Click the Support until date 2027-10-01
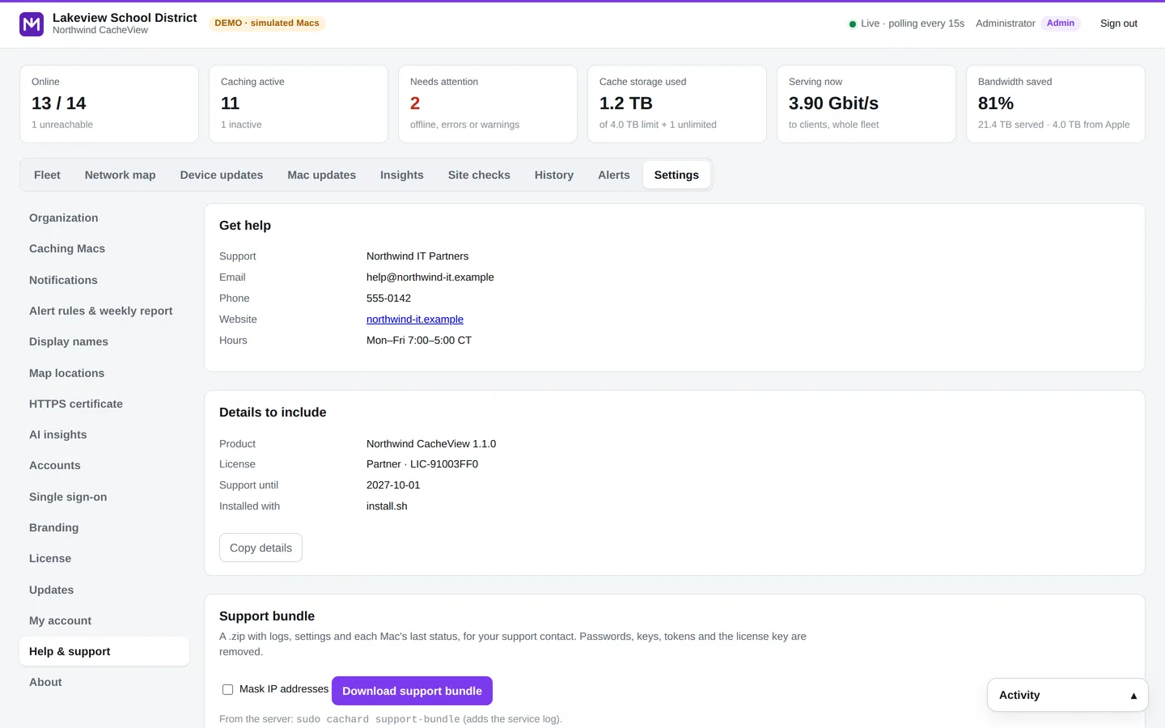The image size is (1165, 728). (x=393, y=485)
